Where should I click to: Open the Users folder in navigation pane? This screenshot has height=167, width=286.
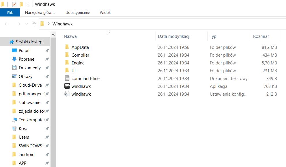click(24, 137)
